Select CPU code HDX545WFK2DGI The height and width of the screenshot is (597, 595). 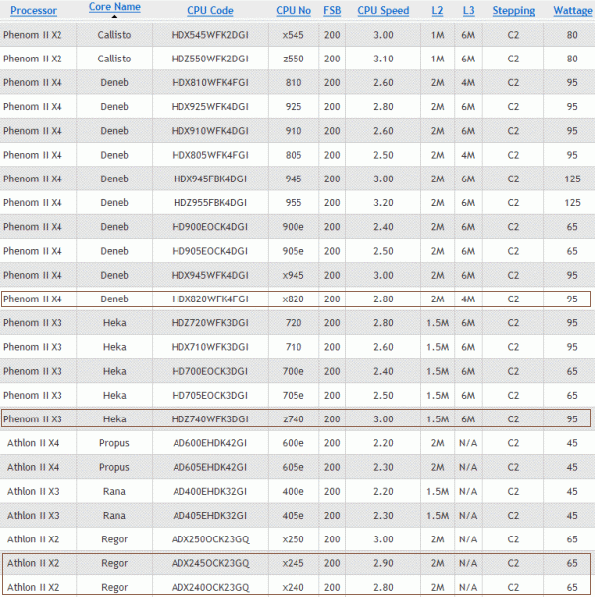click(x=210, y=35)
